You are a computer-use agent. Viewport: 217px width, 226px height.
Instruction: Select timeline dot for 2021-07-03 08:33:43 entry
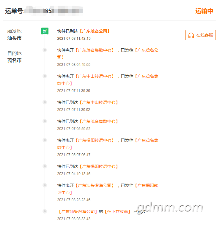point(45,211)
